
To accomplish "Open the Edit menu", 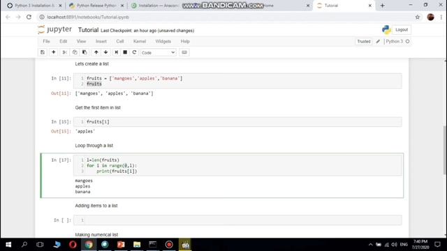I will coord(64,41).
